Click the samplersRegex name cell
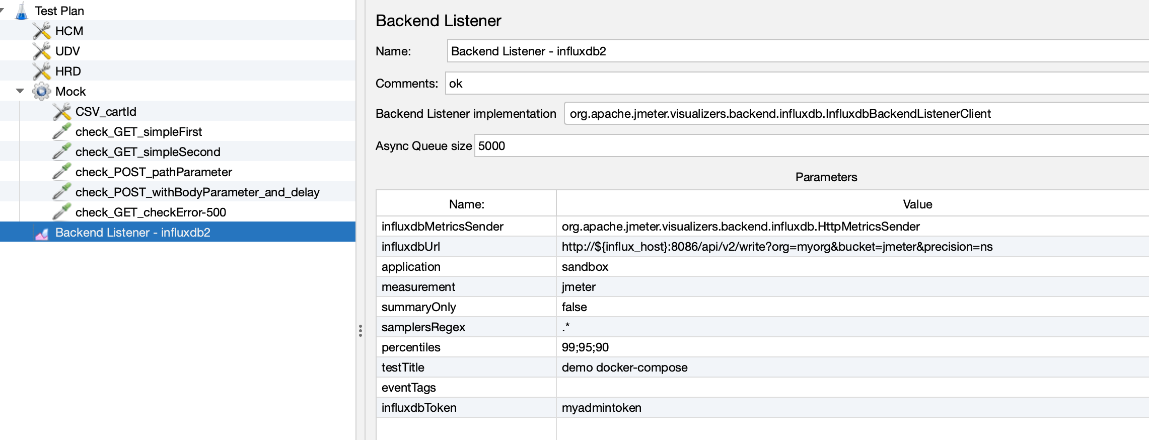 click(x=466, y=327)
